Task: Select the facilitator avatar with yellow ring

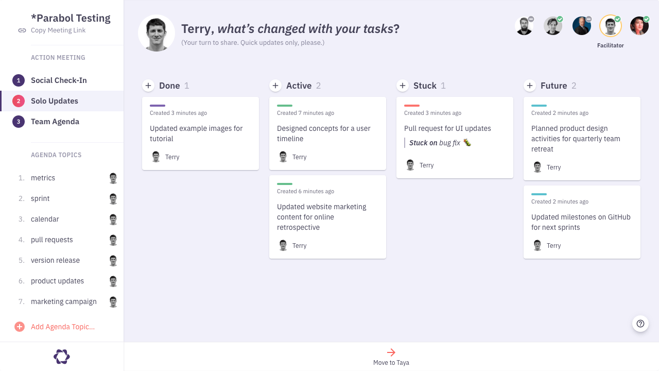Action: coord(611,26)
